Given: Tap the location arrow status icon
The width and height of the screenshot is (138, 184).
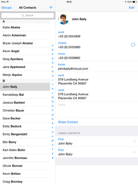Looking at the screenshot, I should coord(126,2).
